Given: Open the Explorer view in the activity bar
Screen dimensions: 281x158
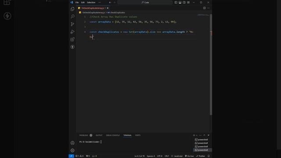Looking at the screenshot, I should coord(72,9).
